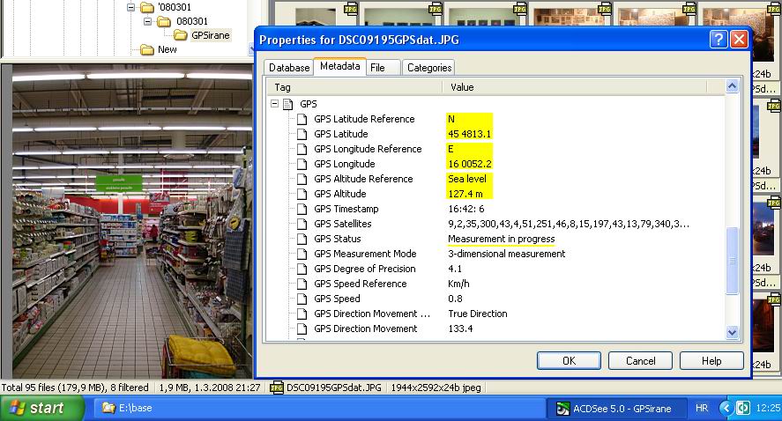The width and height of the screenshot is (782, 421).
Task: Click the GPS Degree of Precision tag icon
Action: 302,269
